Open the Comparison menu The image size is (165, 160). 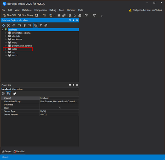[x=40, y=10]
